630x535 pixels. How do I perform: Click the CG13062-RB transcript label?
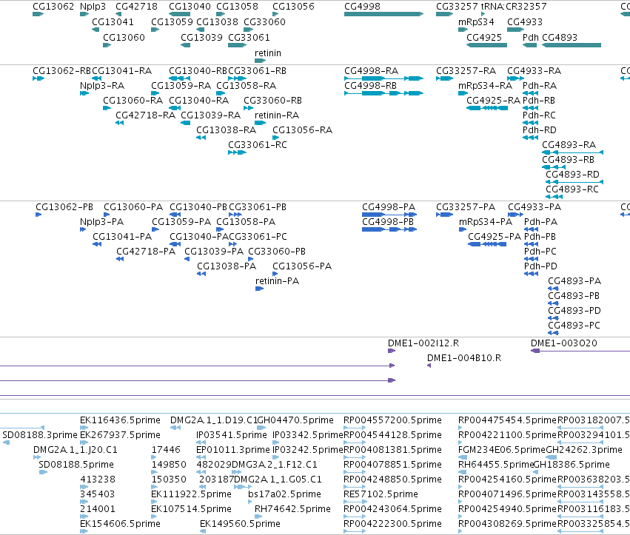[x=62, y=71]
